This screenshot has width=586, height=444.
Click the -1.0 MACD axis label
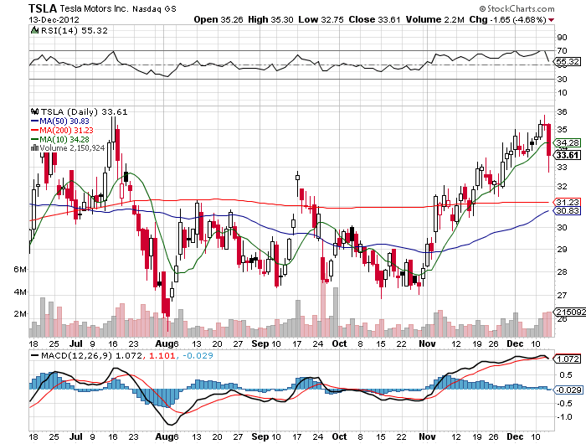565,416
